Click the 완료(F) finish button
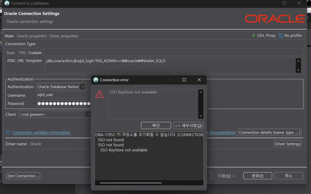This screenshot has height=194, width=311. 258,176
